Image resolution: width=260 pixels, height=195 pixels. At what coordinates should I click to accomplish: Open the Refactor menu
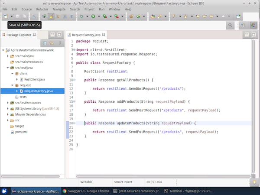42,9
